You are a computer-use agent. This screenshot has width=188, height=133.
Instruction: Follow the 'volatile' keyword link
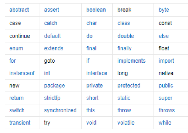pyautogui.click(x=126, y=123)
